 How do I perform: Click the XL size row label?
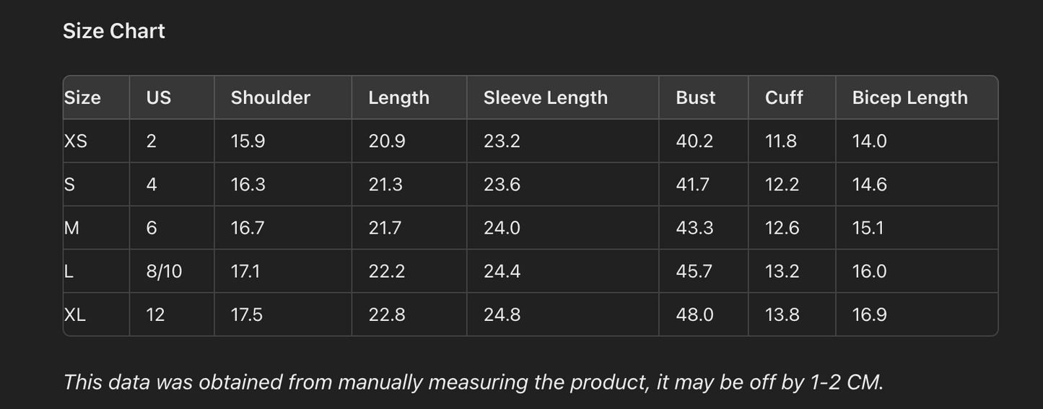click(75, 315)
